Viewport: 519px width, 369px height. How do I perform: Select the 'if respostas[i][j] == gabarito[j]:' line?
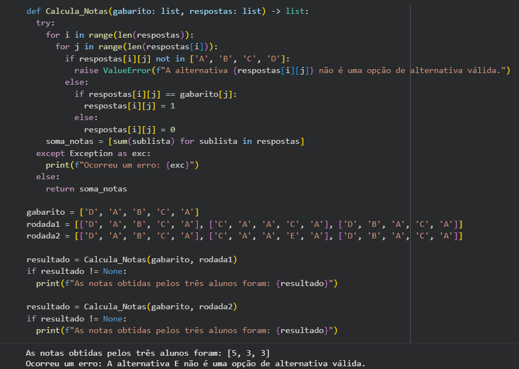coord(155,94)
